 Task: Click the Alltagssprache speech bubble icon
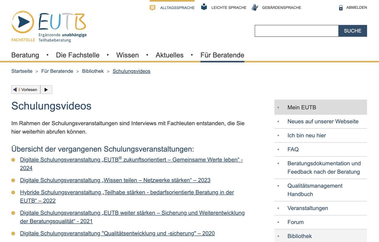click(x=152, y=8)
